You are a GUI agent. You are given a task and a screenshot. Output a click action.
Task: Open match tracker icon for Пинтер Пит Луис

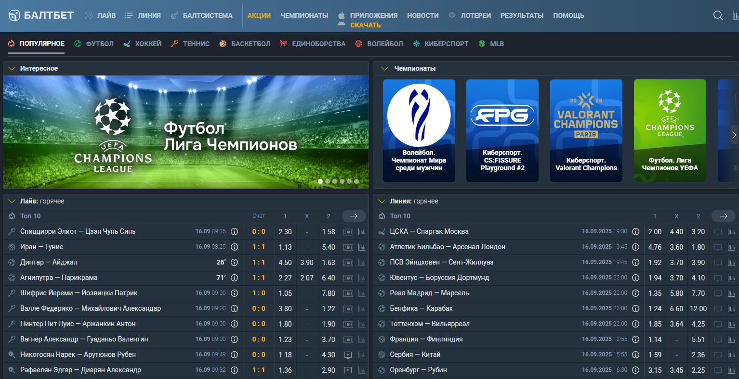(348, 324)
